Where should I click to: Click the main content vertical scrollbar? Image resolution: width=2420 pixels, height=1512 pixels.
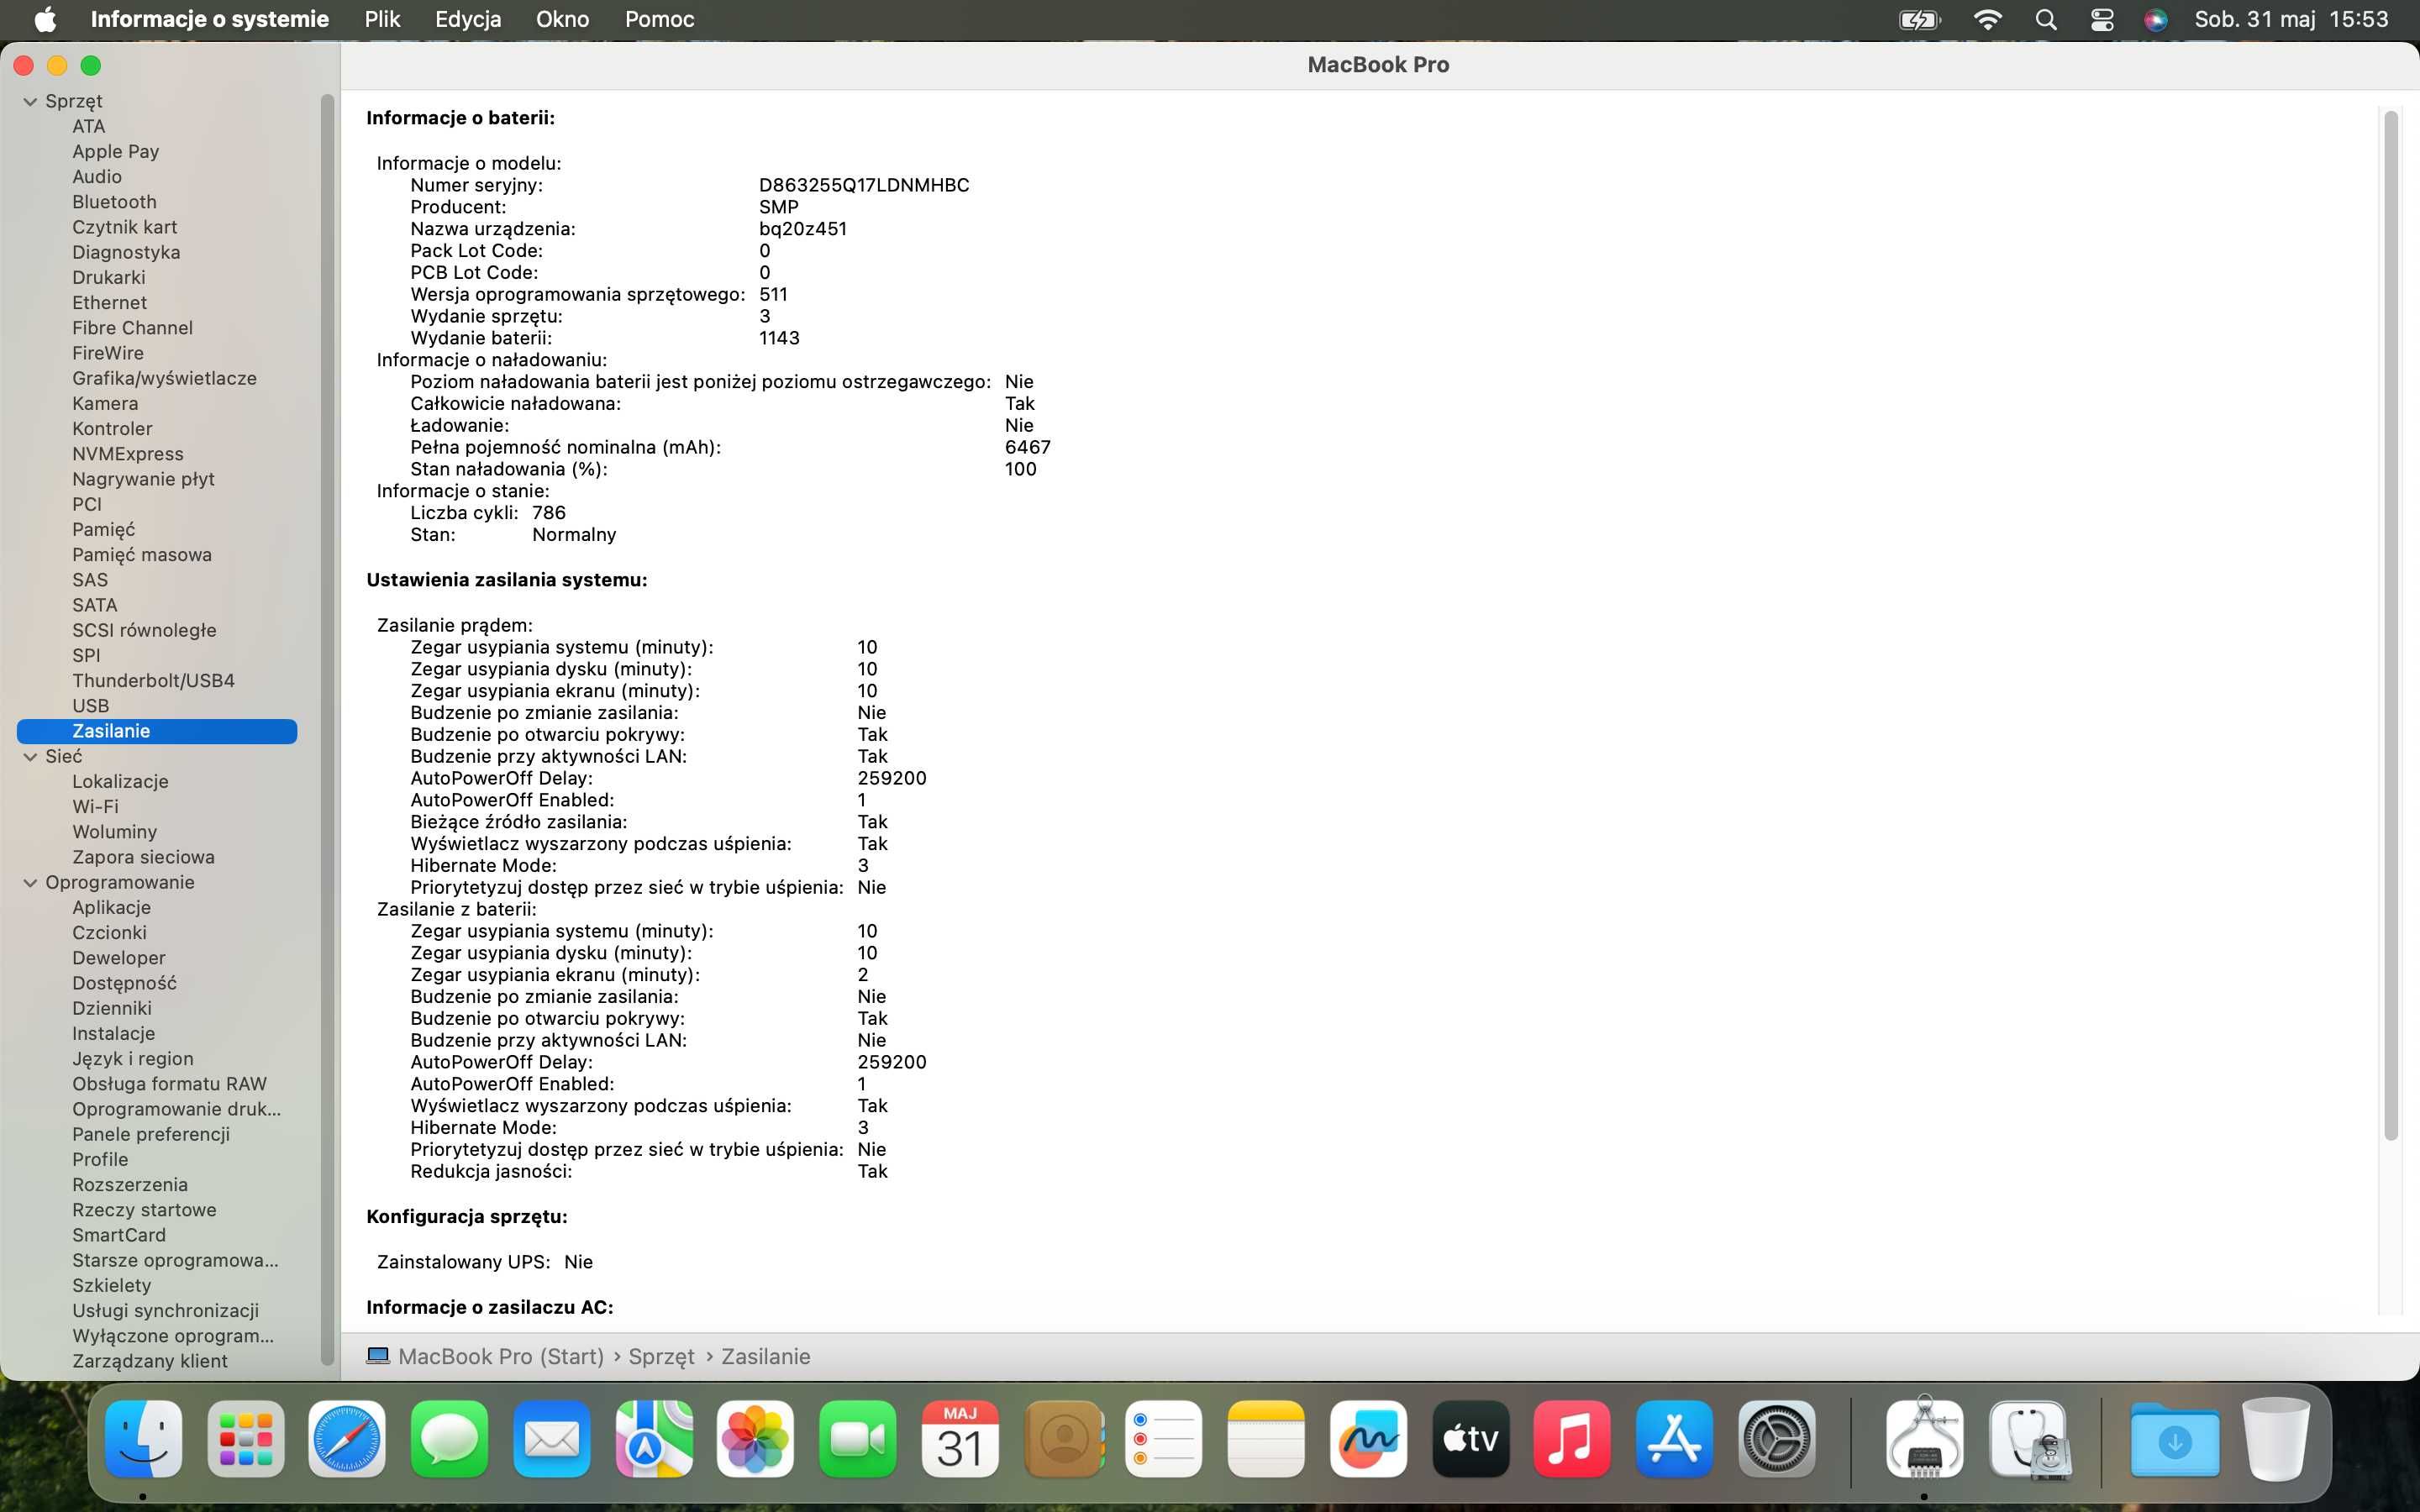pos(2390,626)
